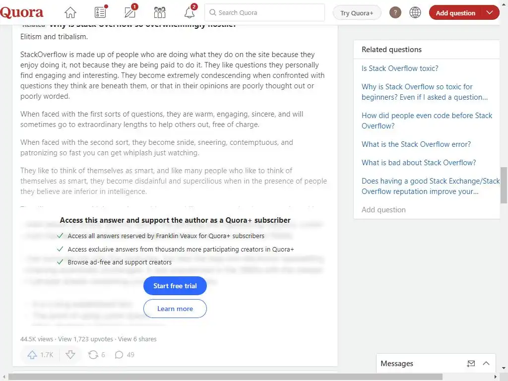
Task: Compose a new message icon
Action: pos(471,364)
